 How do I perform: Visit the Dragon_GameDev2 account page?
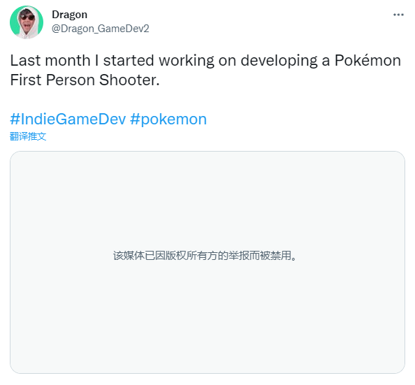pos(101,29)
